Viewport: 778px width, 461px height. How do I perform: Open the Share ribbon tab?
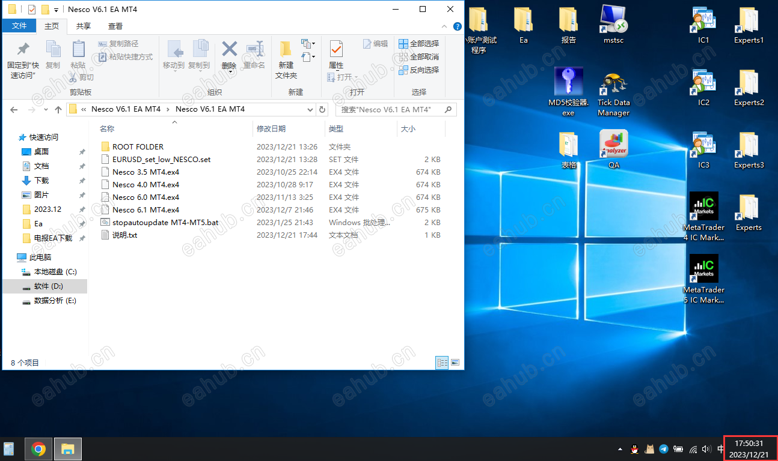pyautogui.click(x=84, y=26)
